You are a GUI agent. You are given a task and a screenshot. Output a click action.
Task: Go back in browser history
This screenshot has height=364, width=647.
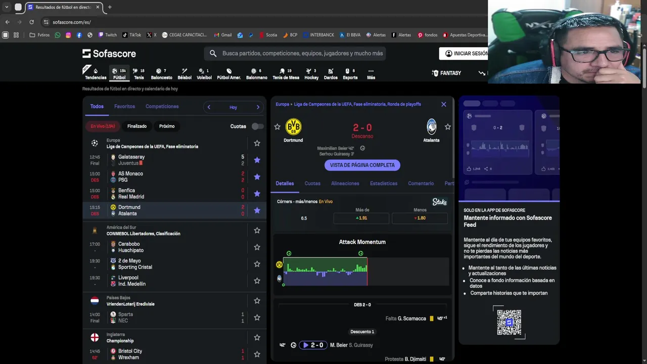tap(7, 22)
